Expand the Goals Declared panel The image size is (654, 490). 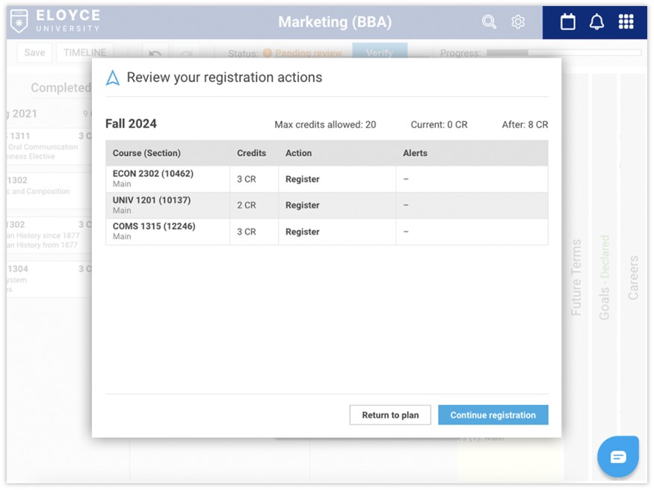coord(605,276)
